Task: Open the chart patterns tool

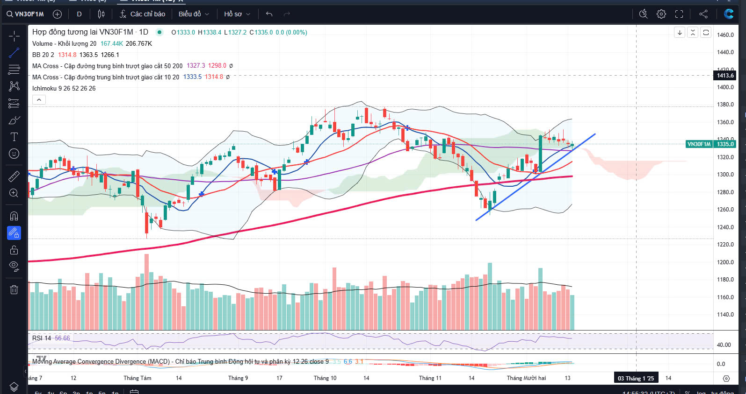Action: [x=14, y=86]
